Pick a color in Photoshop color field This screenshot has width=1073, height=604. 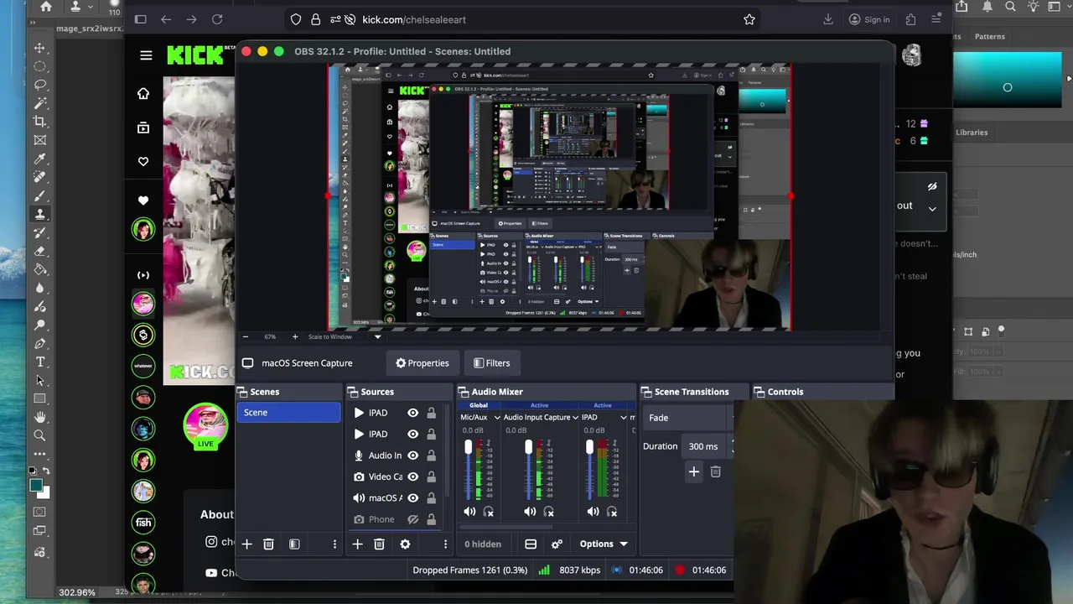point(1007,81)
